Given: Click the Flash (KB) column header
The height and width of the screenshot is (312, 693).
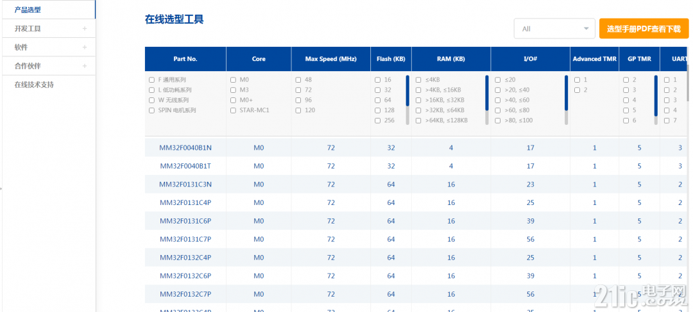Looking at the screenshot, I should pyautogui.click(x=391, y=59).
